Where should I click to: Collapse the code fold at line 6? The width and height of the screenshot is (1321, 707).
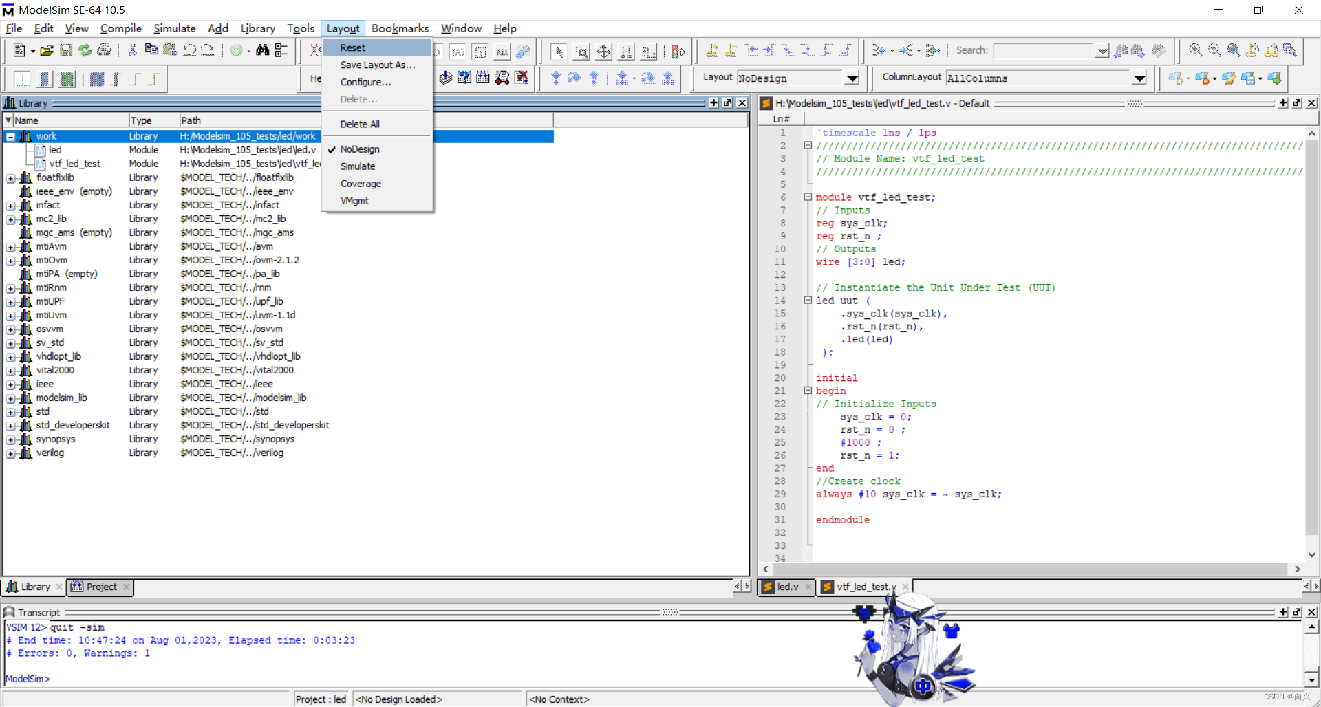point(808,197)
